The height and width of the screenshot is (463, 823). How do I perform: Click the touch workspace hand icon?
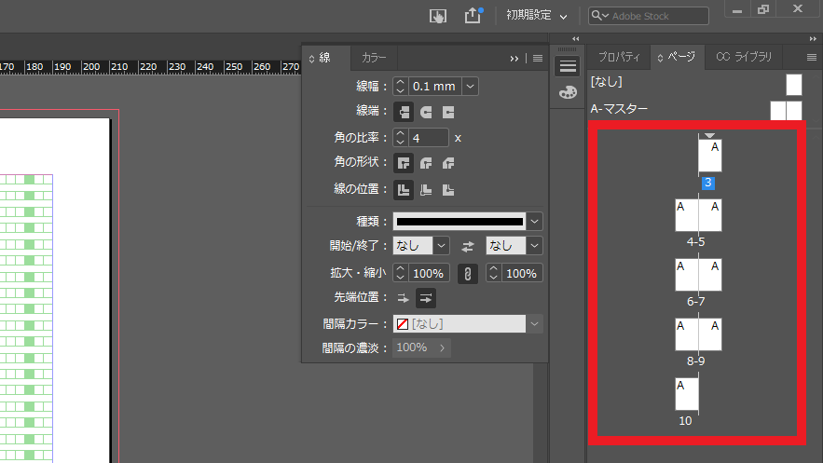(x=438, y=16)
